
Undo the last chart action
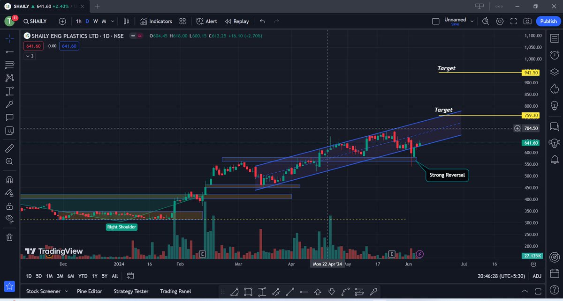click(x=262, y=21)
